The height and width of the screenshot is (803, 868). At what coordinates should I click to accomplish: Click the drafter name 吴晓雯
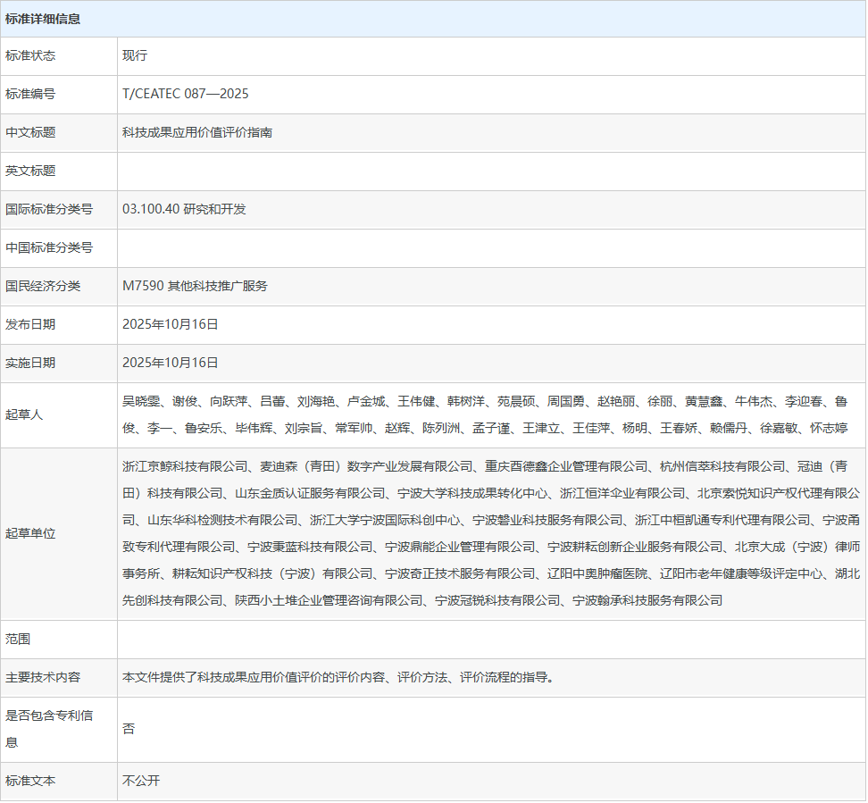pos(141,402)
